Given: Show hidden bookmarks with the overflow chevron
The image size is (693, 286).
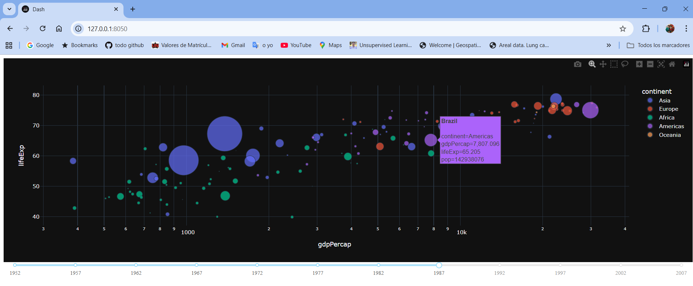Looking at the screenshot, I should point(609,45).
